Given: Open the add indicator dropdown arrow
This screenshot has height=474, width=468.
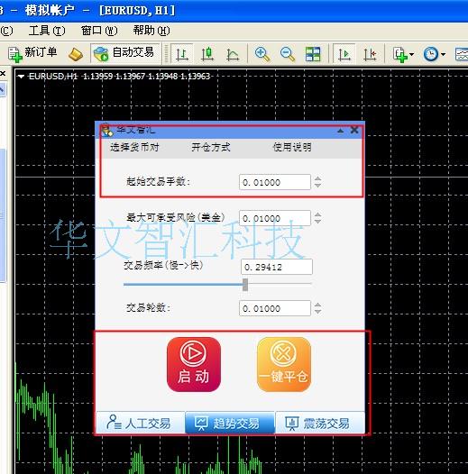Looking at the screenshot, I should coord(412,54).
